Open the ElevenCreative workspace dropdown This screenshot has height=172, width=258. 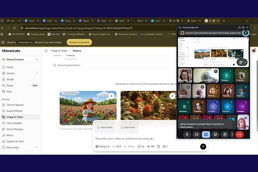click(20, 60)
